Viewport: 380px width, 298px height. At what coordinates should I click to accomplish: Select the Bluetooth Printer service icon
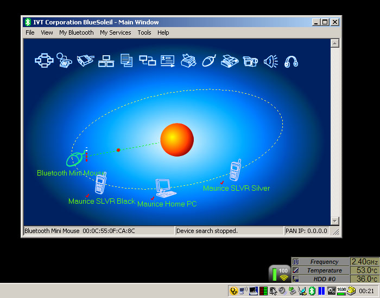click(x=188, y=61)
